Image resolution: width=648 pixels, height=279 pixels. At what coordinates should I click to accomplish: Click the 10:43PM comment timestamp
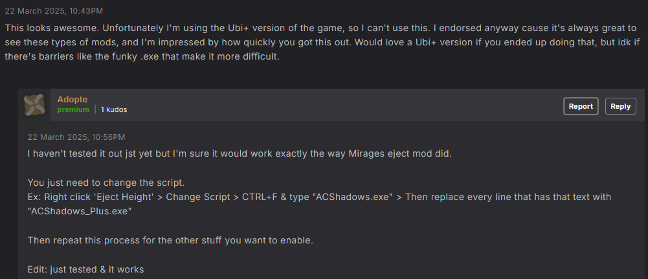point(54,11)
